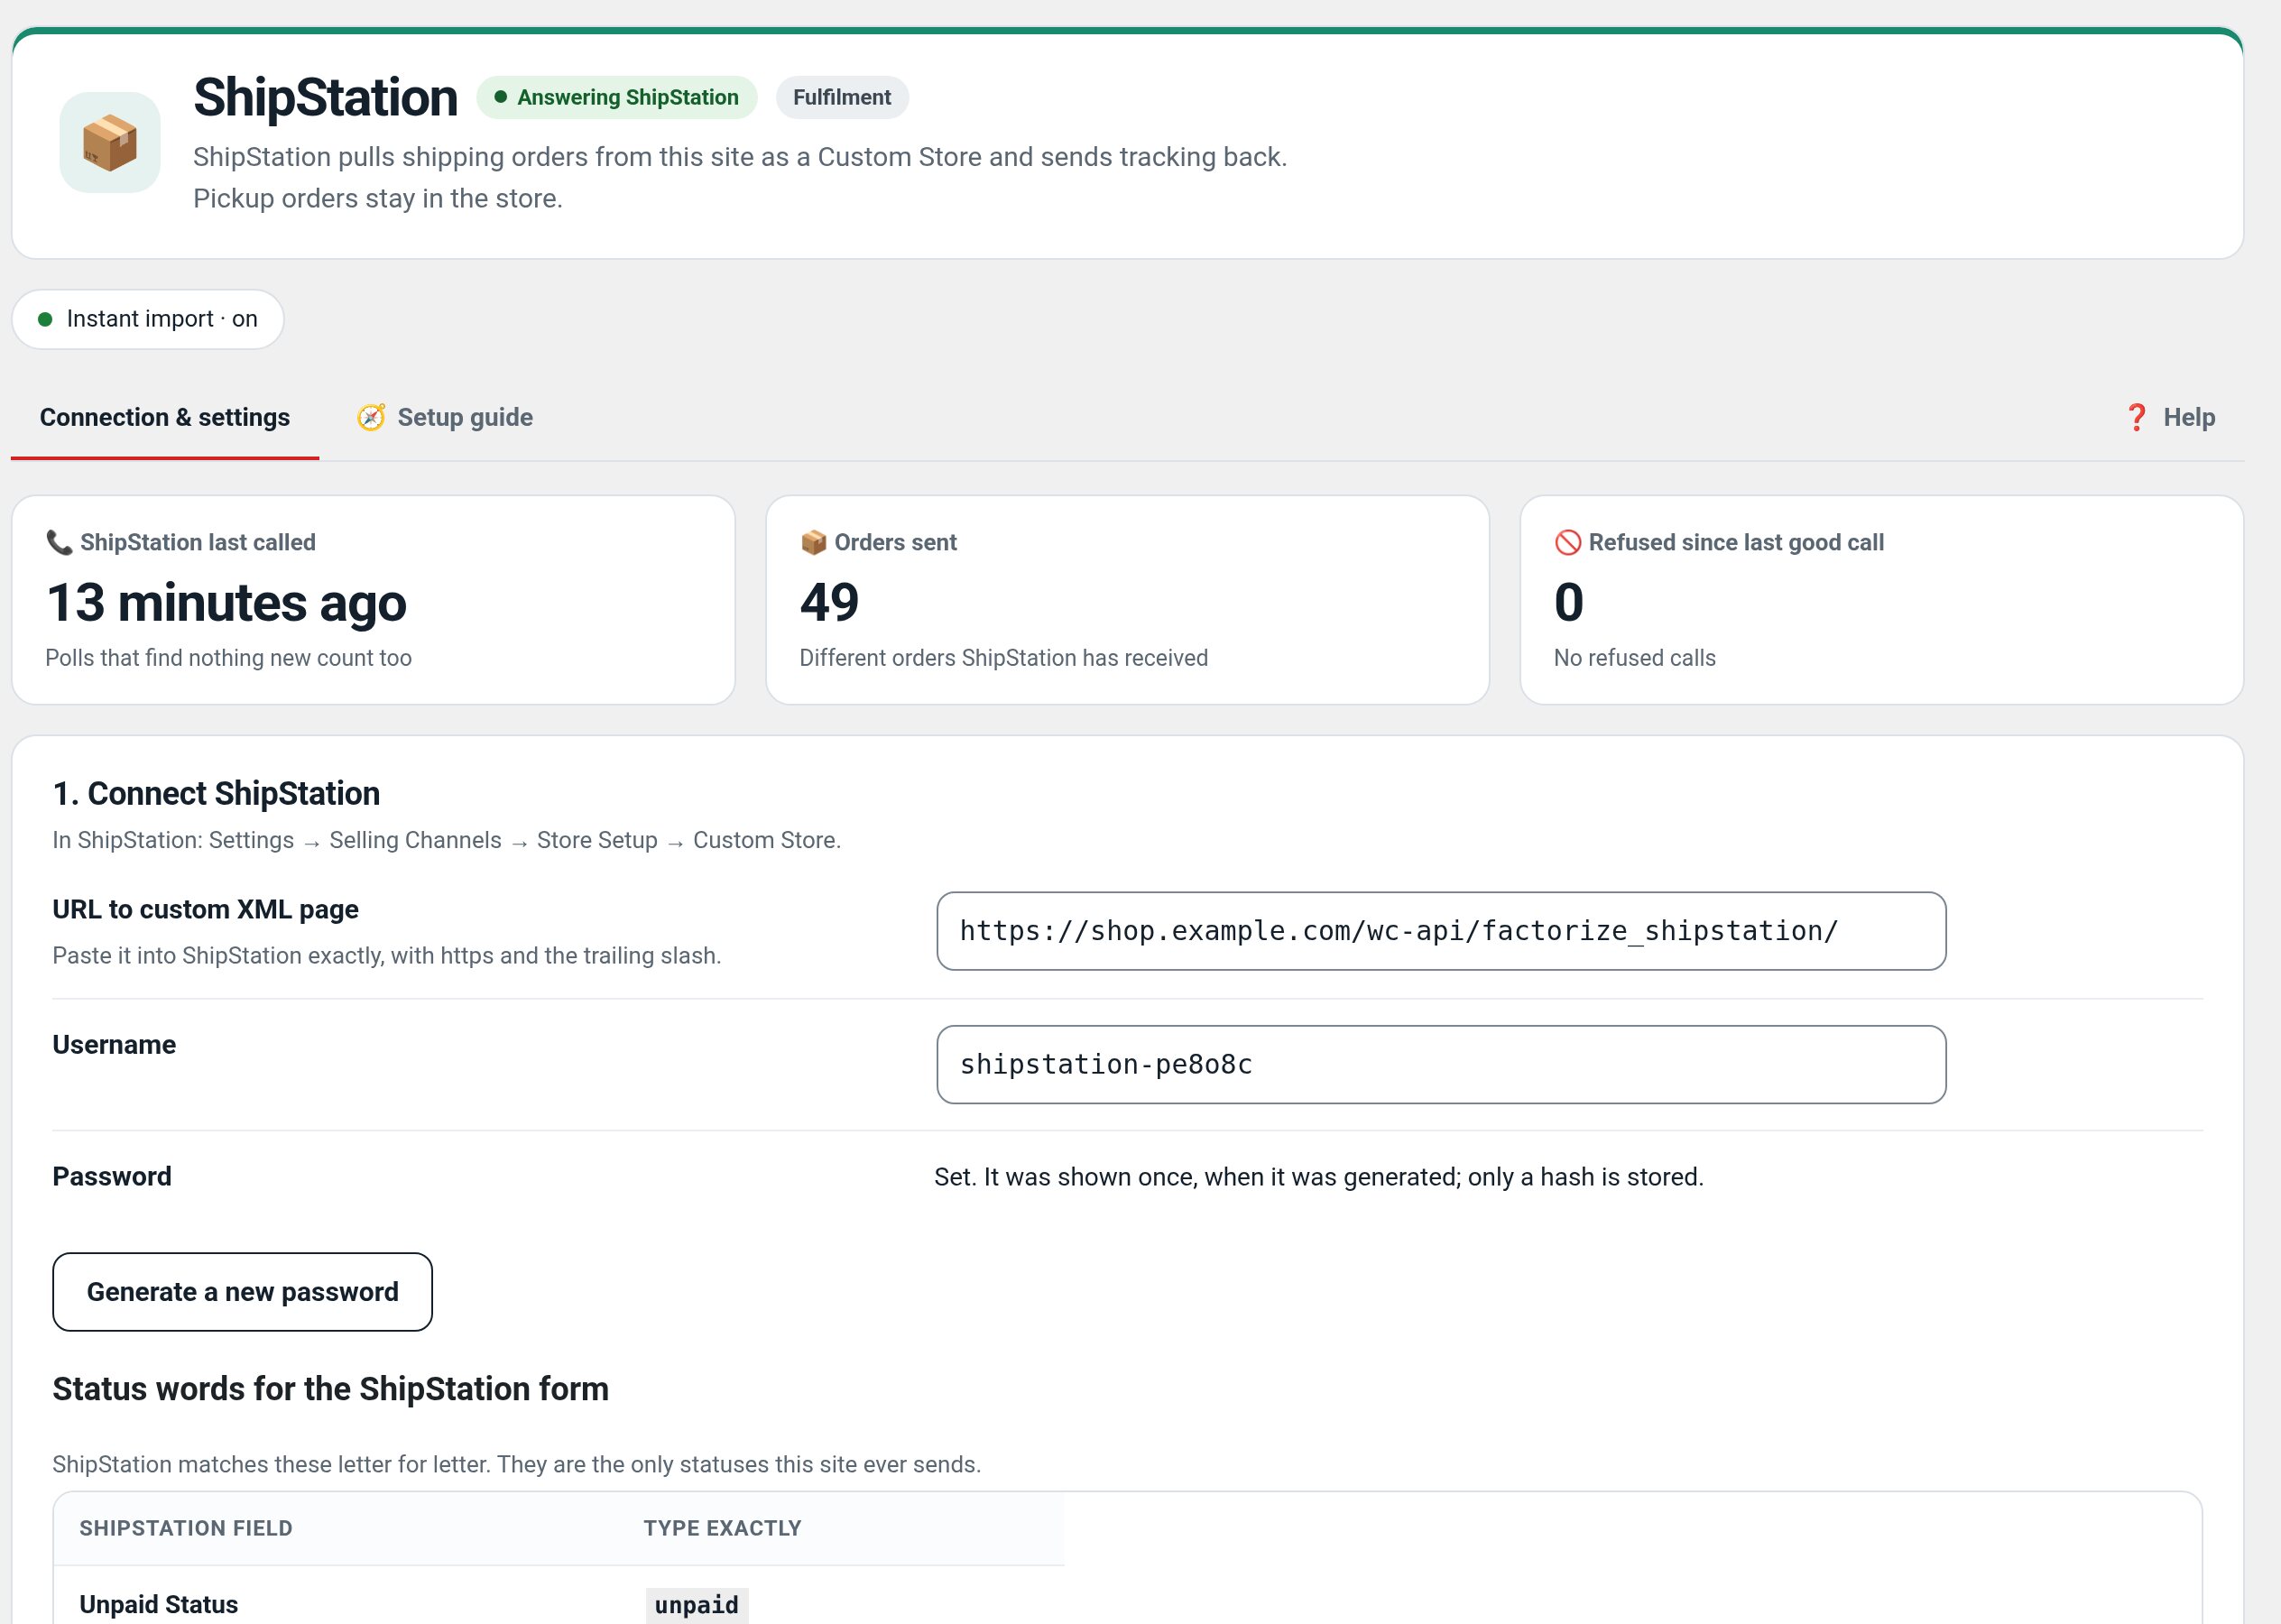Screen dimensions: 2281x1624
Task: Click the Username label
Action: click(x=114, y=1045)
